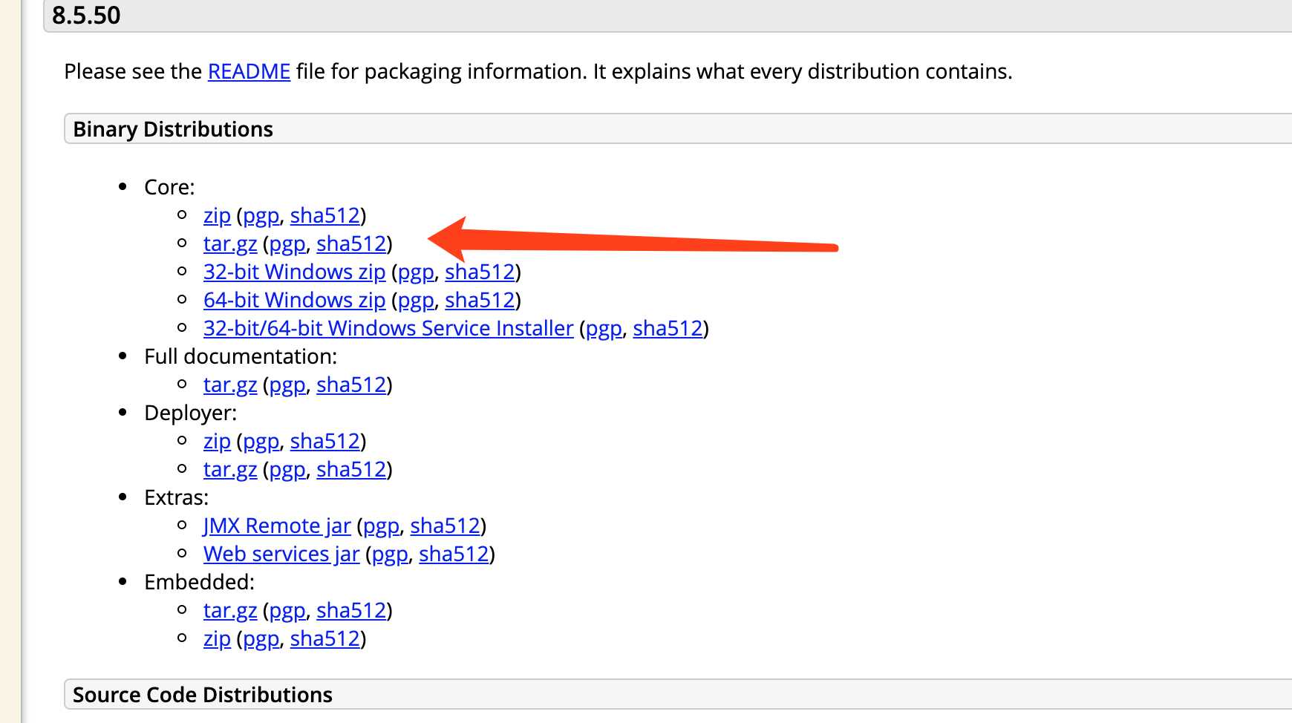Open pgp signature for Core tar.gz

[287, 244]
